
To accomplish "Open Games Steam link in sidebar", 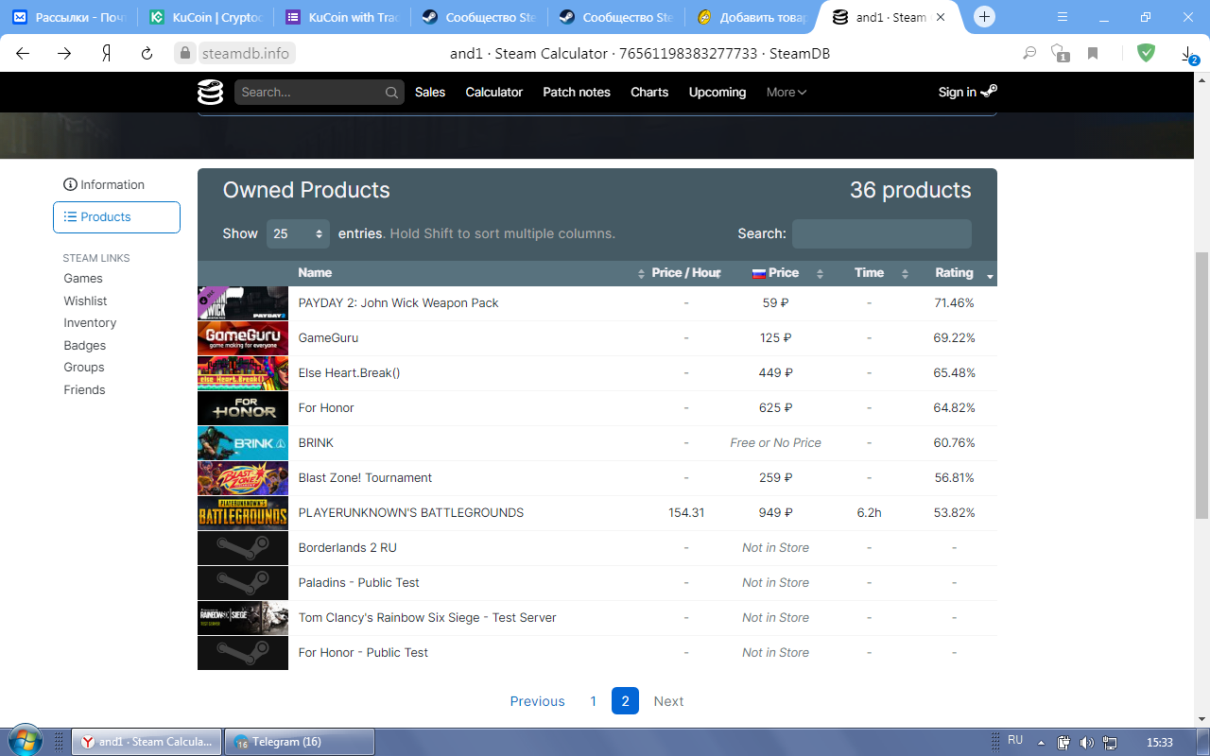I will [83, 279].
